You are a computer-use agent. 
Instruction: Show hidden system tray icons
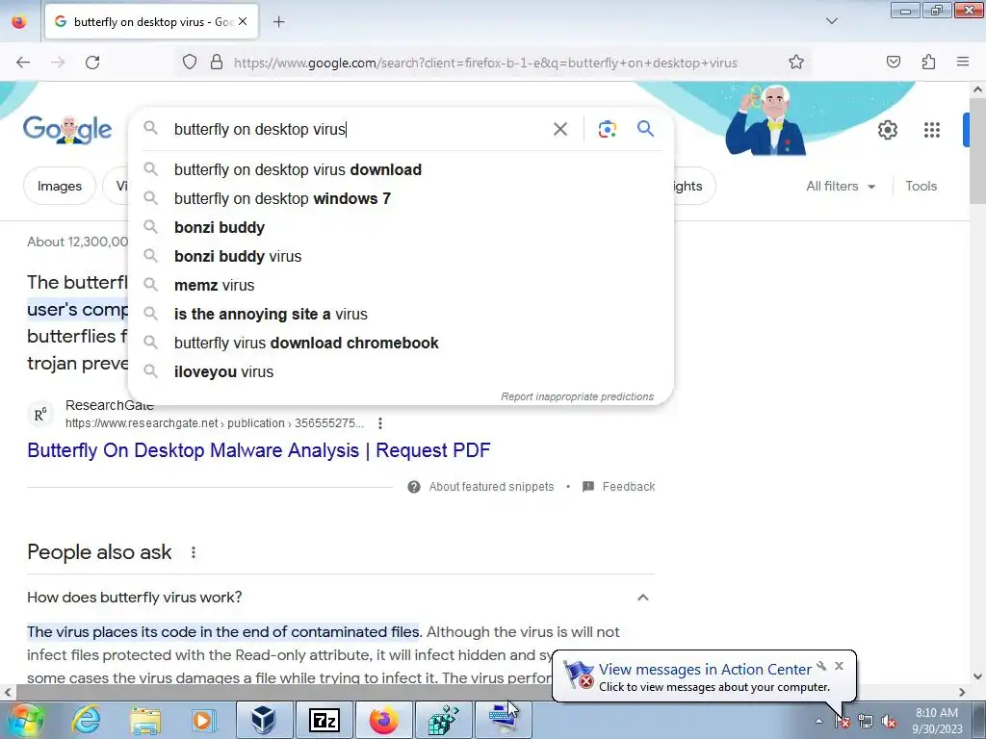818,721
